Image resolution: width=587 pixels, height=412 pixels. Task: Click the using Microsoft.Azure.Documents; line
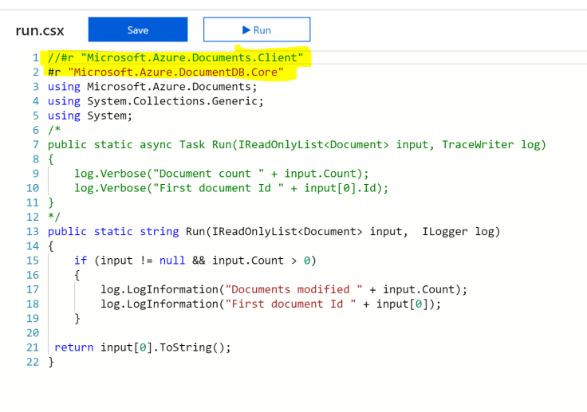pyautogui.click(x=152, y=87)
